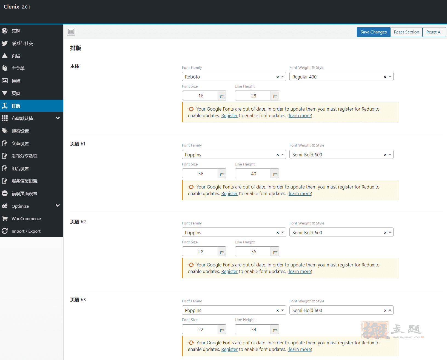This screenshot has height=360, width=447.
Task: Open the 联系与社交 settings section
Action: tap(32, 43)
